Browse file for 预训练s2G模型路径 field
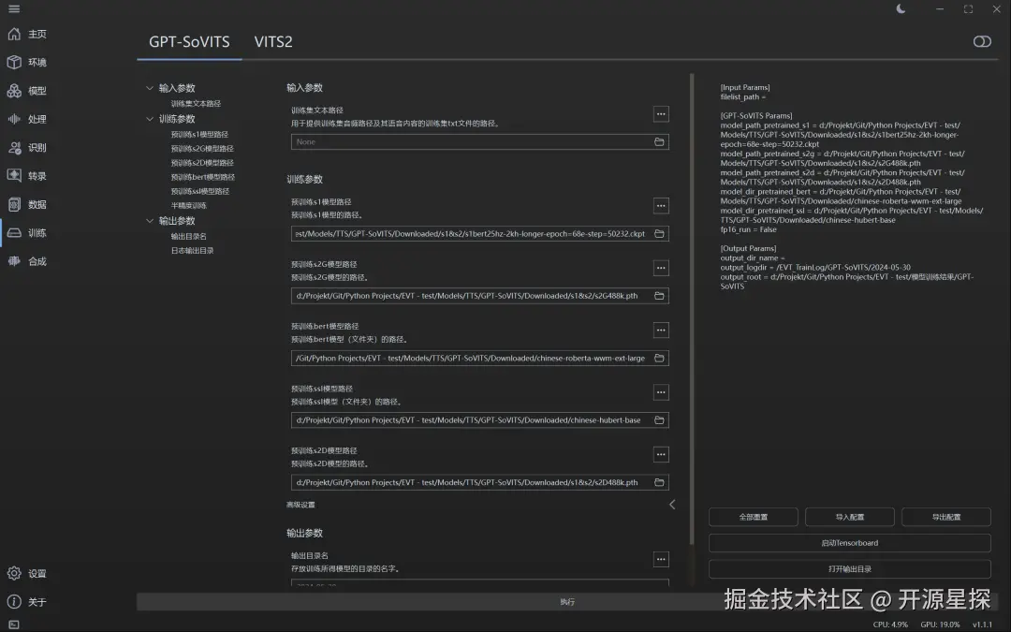The height and width of the screenshot is (632, 1011). pos(659,296)
